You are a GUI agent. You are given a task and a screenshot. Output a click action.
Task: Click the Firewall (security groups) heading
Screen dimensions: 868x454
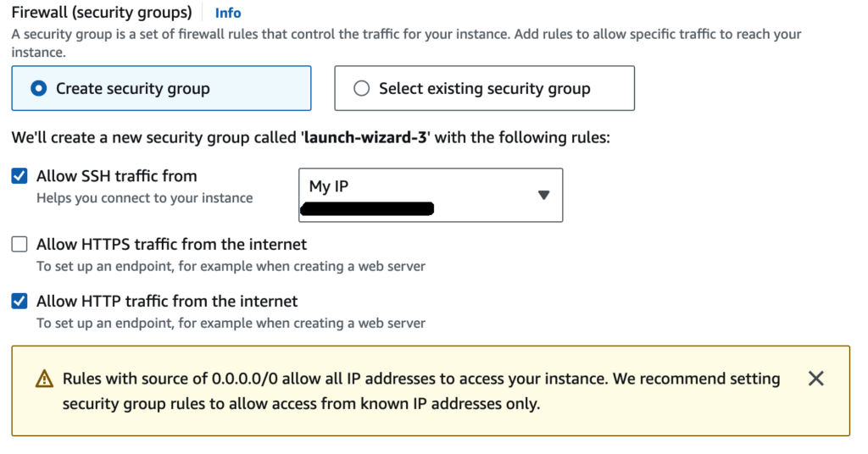[x=102, y=13]
